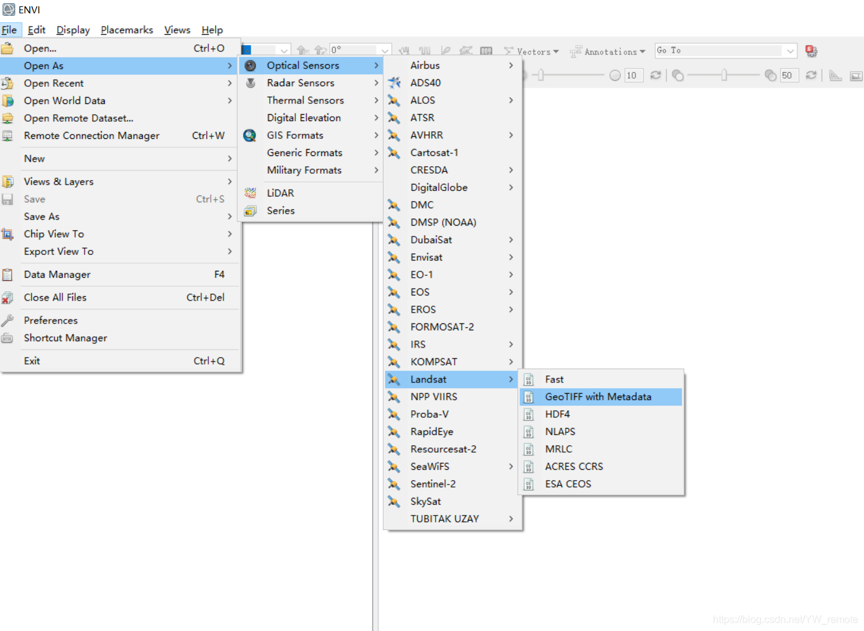Screen dimensions: 864x631
Task: Click the LiDAR point cloud icon
Action: [251, 193]
